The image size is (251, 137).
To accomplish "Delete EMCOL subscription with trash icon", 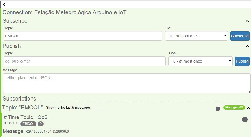I will [218, 108].
